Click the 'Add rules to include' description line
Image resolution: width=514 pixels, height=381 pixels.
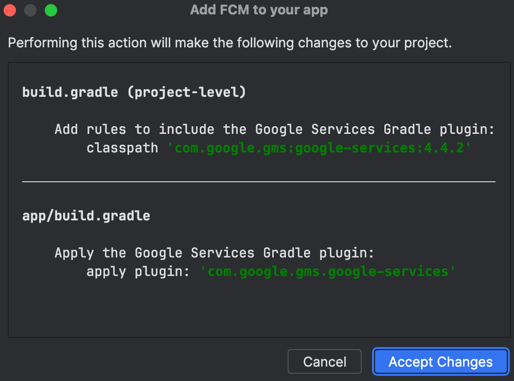(x=275, y=129)
